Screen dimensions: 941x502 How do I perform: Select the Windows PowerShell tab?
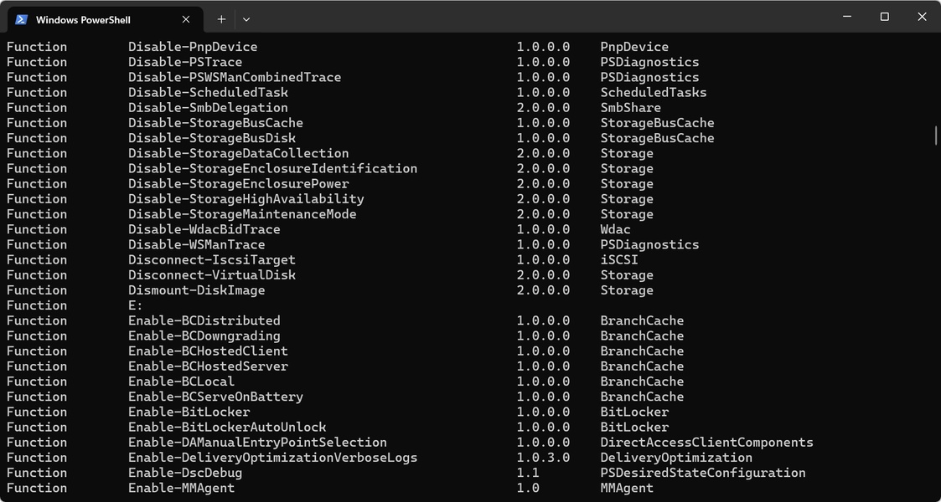coord(94,19)
